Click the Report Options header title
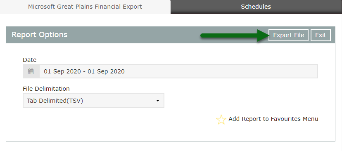The width and height of the screenshot is (342, 151). pos(40,35)
